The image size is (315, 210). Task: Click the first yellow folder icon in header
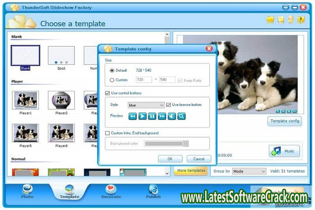click(270, 20)
